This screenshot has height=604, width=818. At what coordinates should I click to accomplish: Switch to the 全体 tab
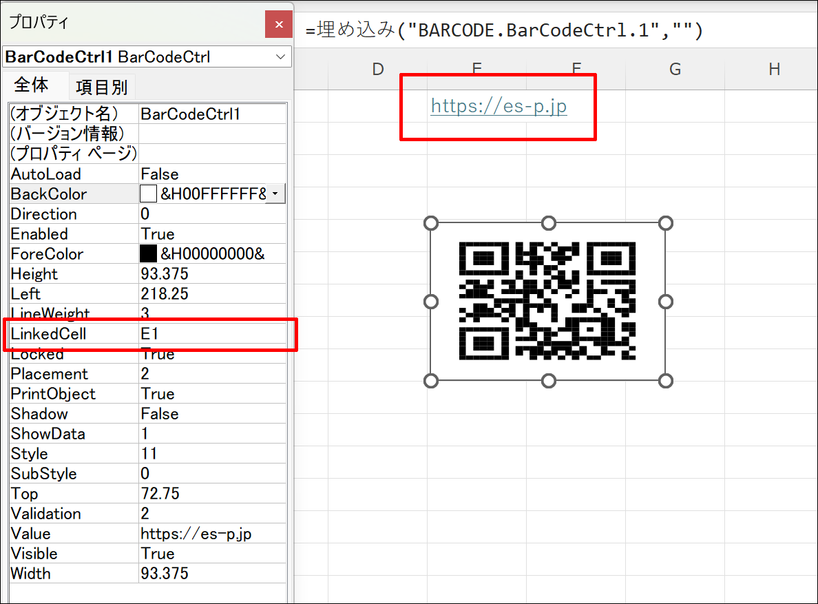click(32, 86)
